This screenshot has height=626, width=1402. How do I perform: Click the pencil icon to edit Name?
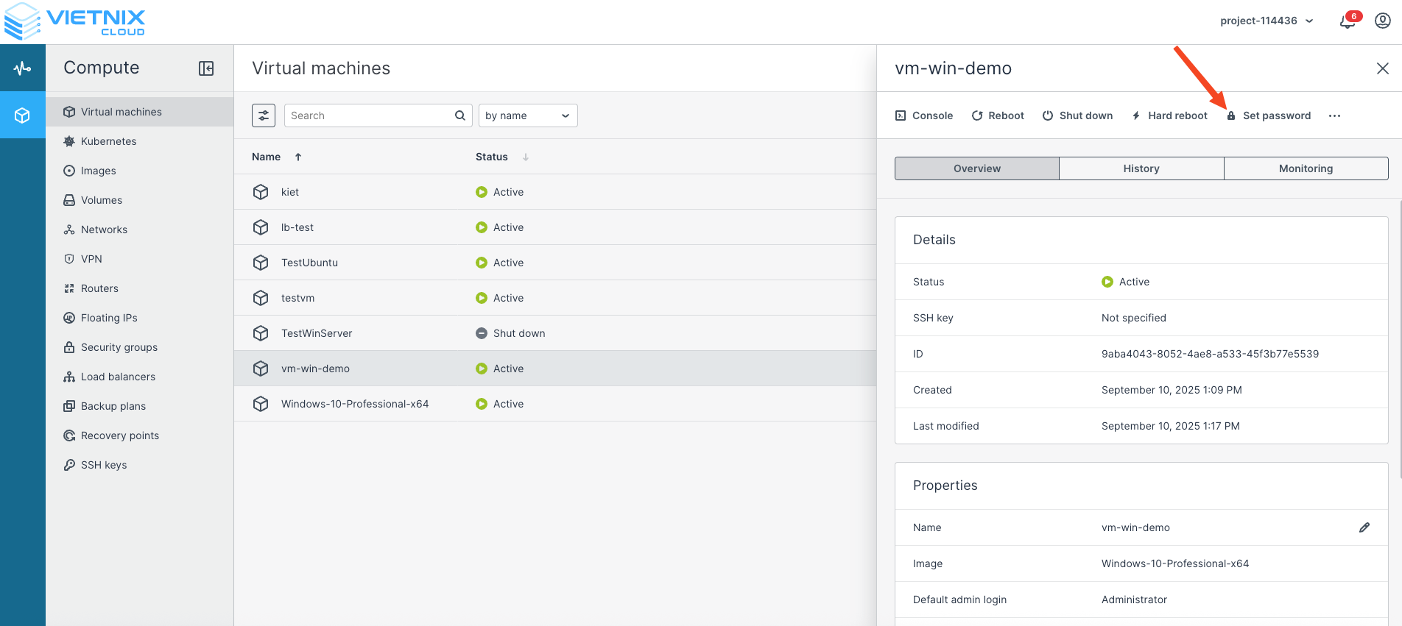1364,527
